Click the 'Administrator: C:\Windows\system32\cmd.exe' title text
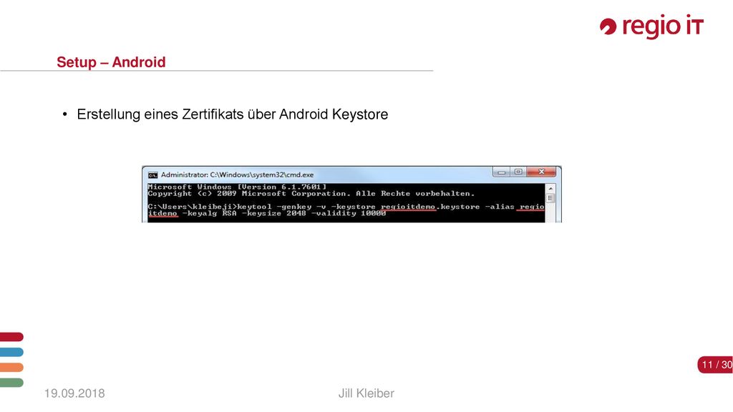Viewport: 733px width, 412px height. pyautogui.click(x=237, y=175)
